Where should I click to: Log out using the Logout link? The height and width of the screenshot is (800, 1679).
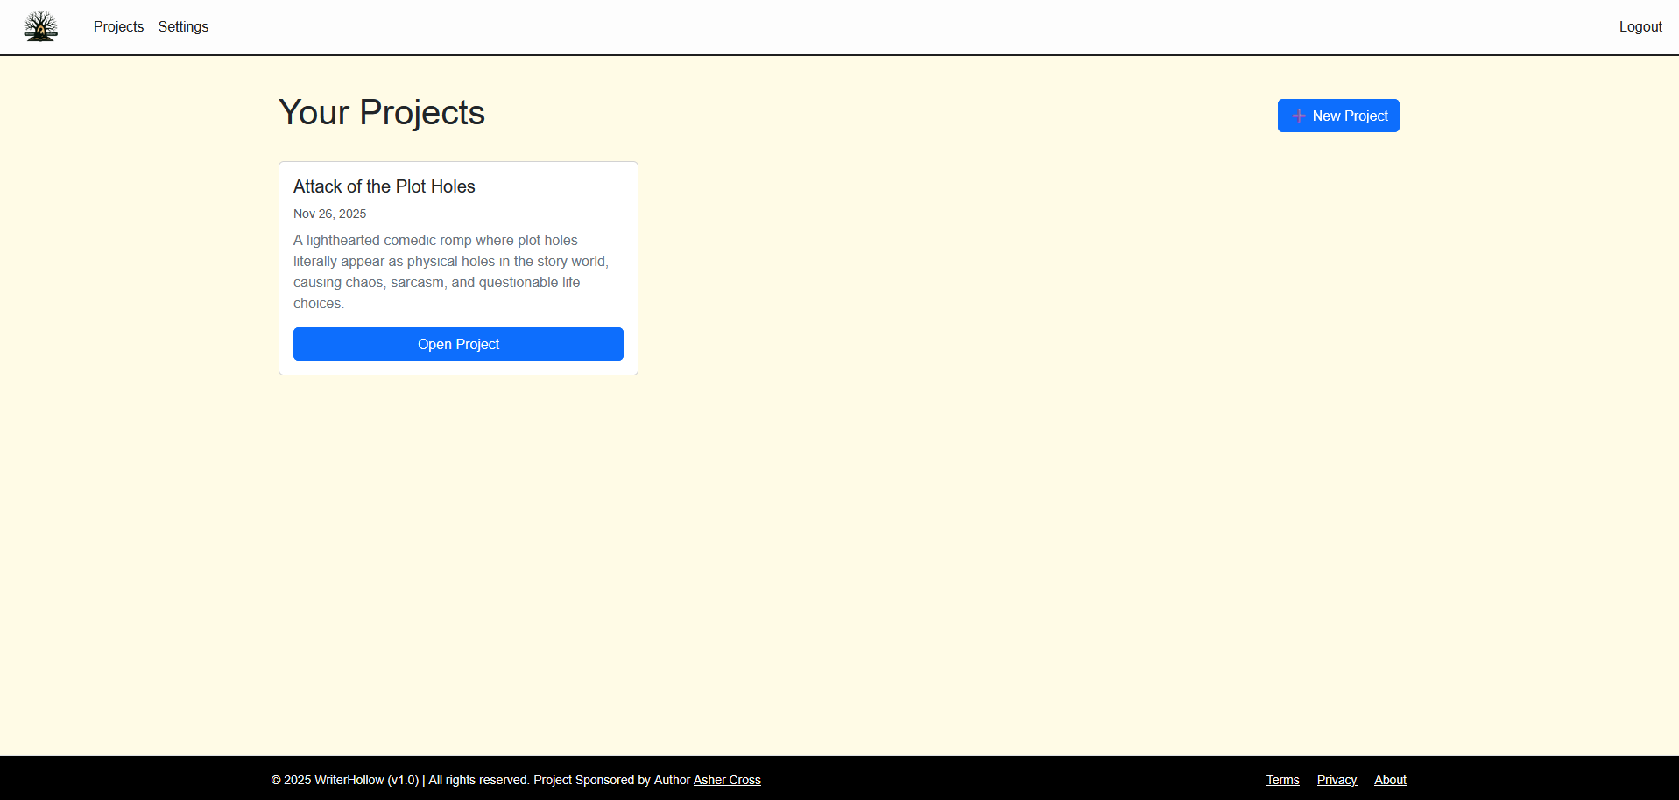coord(1640,26)
